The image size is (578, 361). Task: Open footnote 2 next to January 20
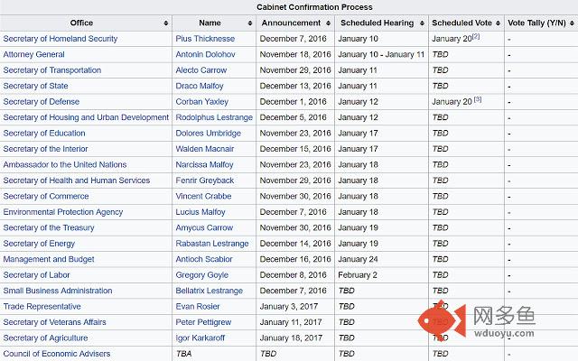[476, 36]
